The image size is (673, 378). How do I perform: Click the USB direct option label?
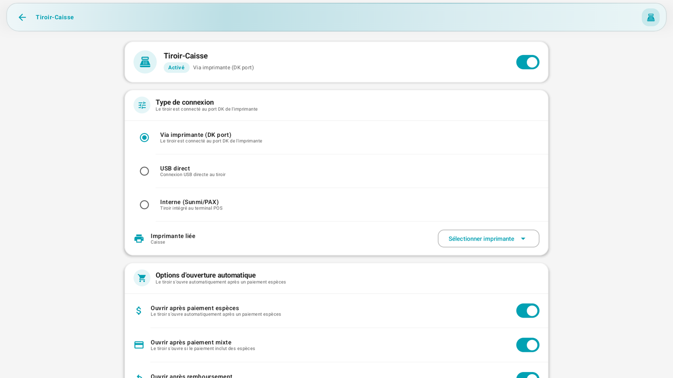coord(175,168)
